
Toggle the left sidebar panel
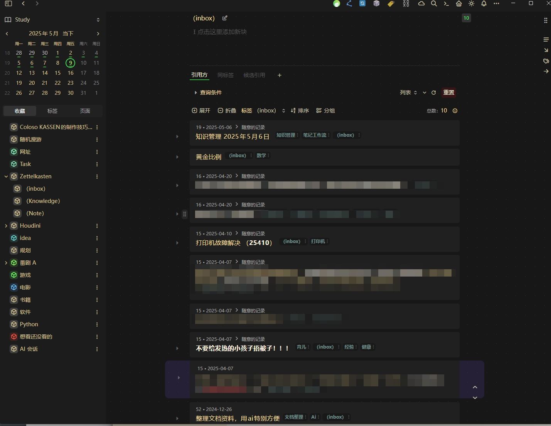8,3
